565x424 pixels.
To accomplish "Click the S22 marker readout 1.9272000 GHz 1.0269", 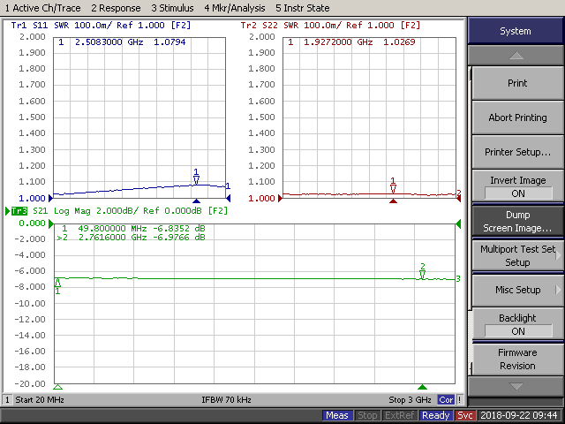I will (351, 42).
